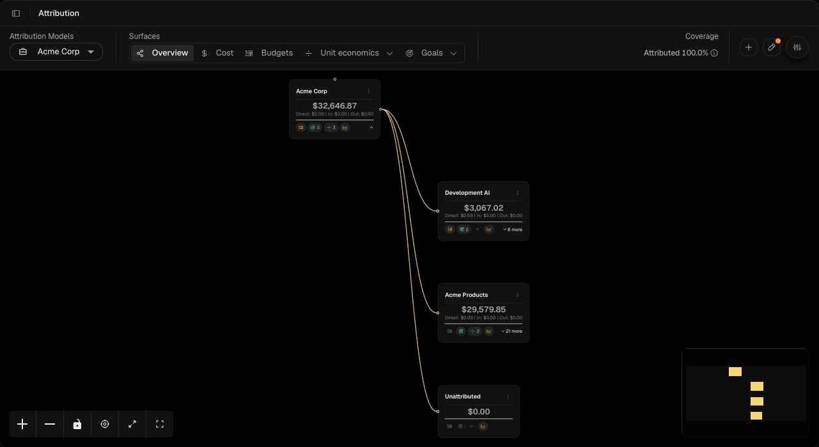The width and height of the screenshot is (819, 447).
Task: Click the Development AI node chart icon
Action: click(489, 229)
